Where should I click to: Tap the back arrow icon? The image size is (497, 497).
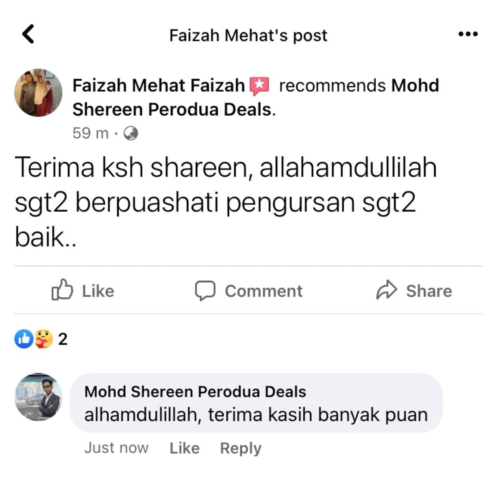pos(28,34)
